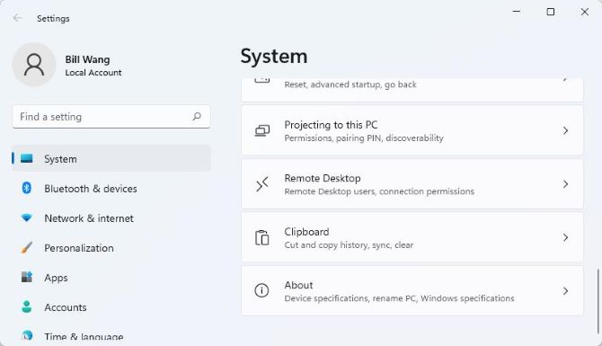Screen dimensions: 602x346
Task: Open Remote Desktop settings
Action: point(412,184)
